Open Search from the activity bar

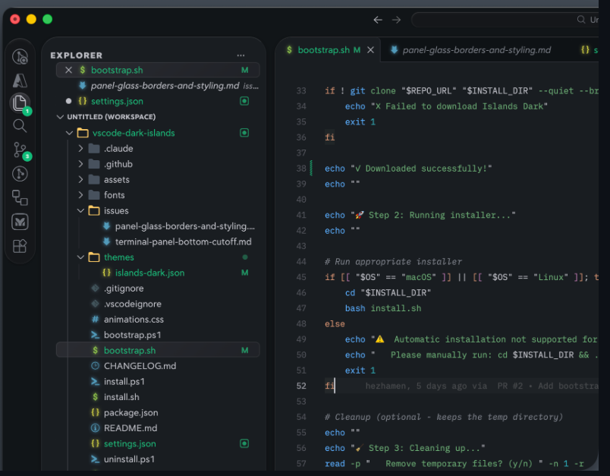coord(20,126)
